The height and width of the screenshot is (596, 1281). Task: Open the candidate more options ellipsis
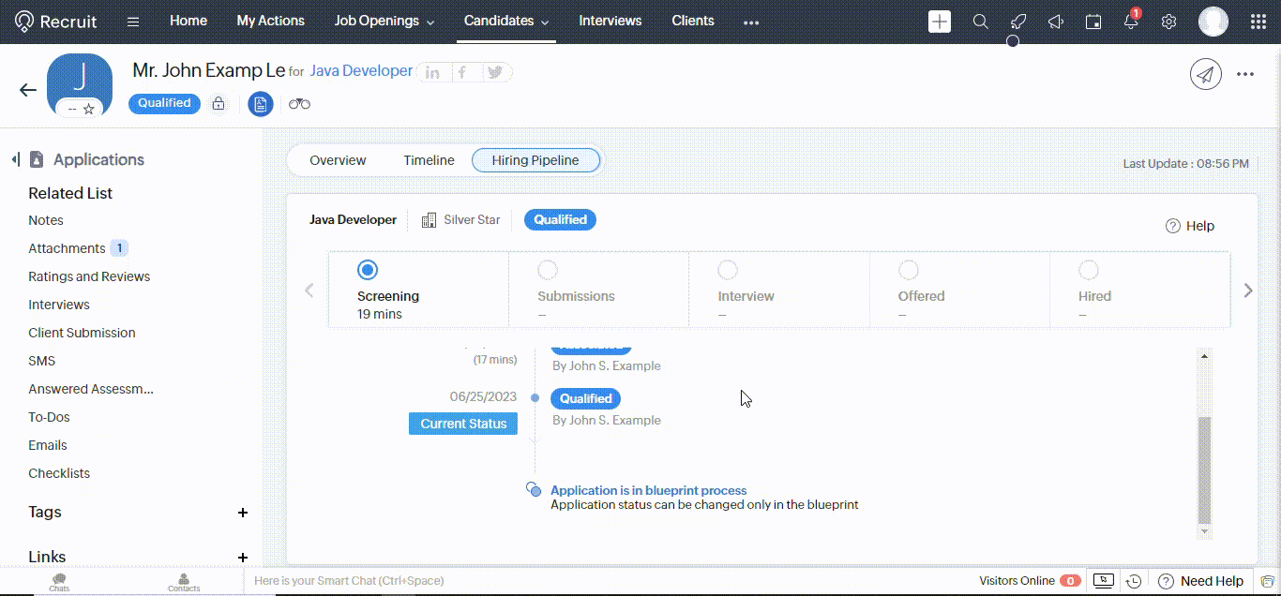[1245, 74]
